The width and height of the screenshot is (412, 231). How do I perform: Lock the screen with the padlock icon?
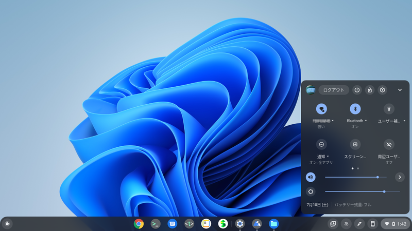pyautogui.click(x=370, y=90)
